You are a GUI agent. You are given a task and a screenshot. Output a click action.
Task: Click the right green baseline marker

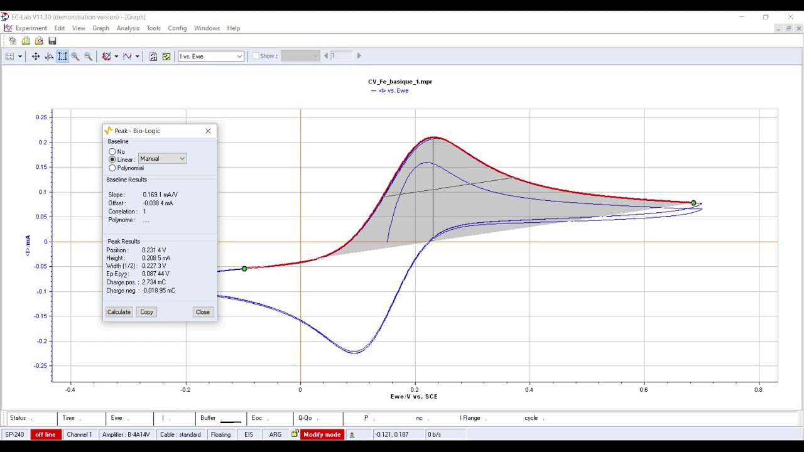point(693,203)
